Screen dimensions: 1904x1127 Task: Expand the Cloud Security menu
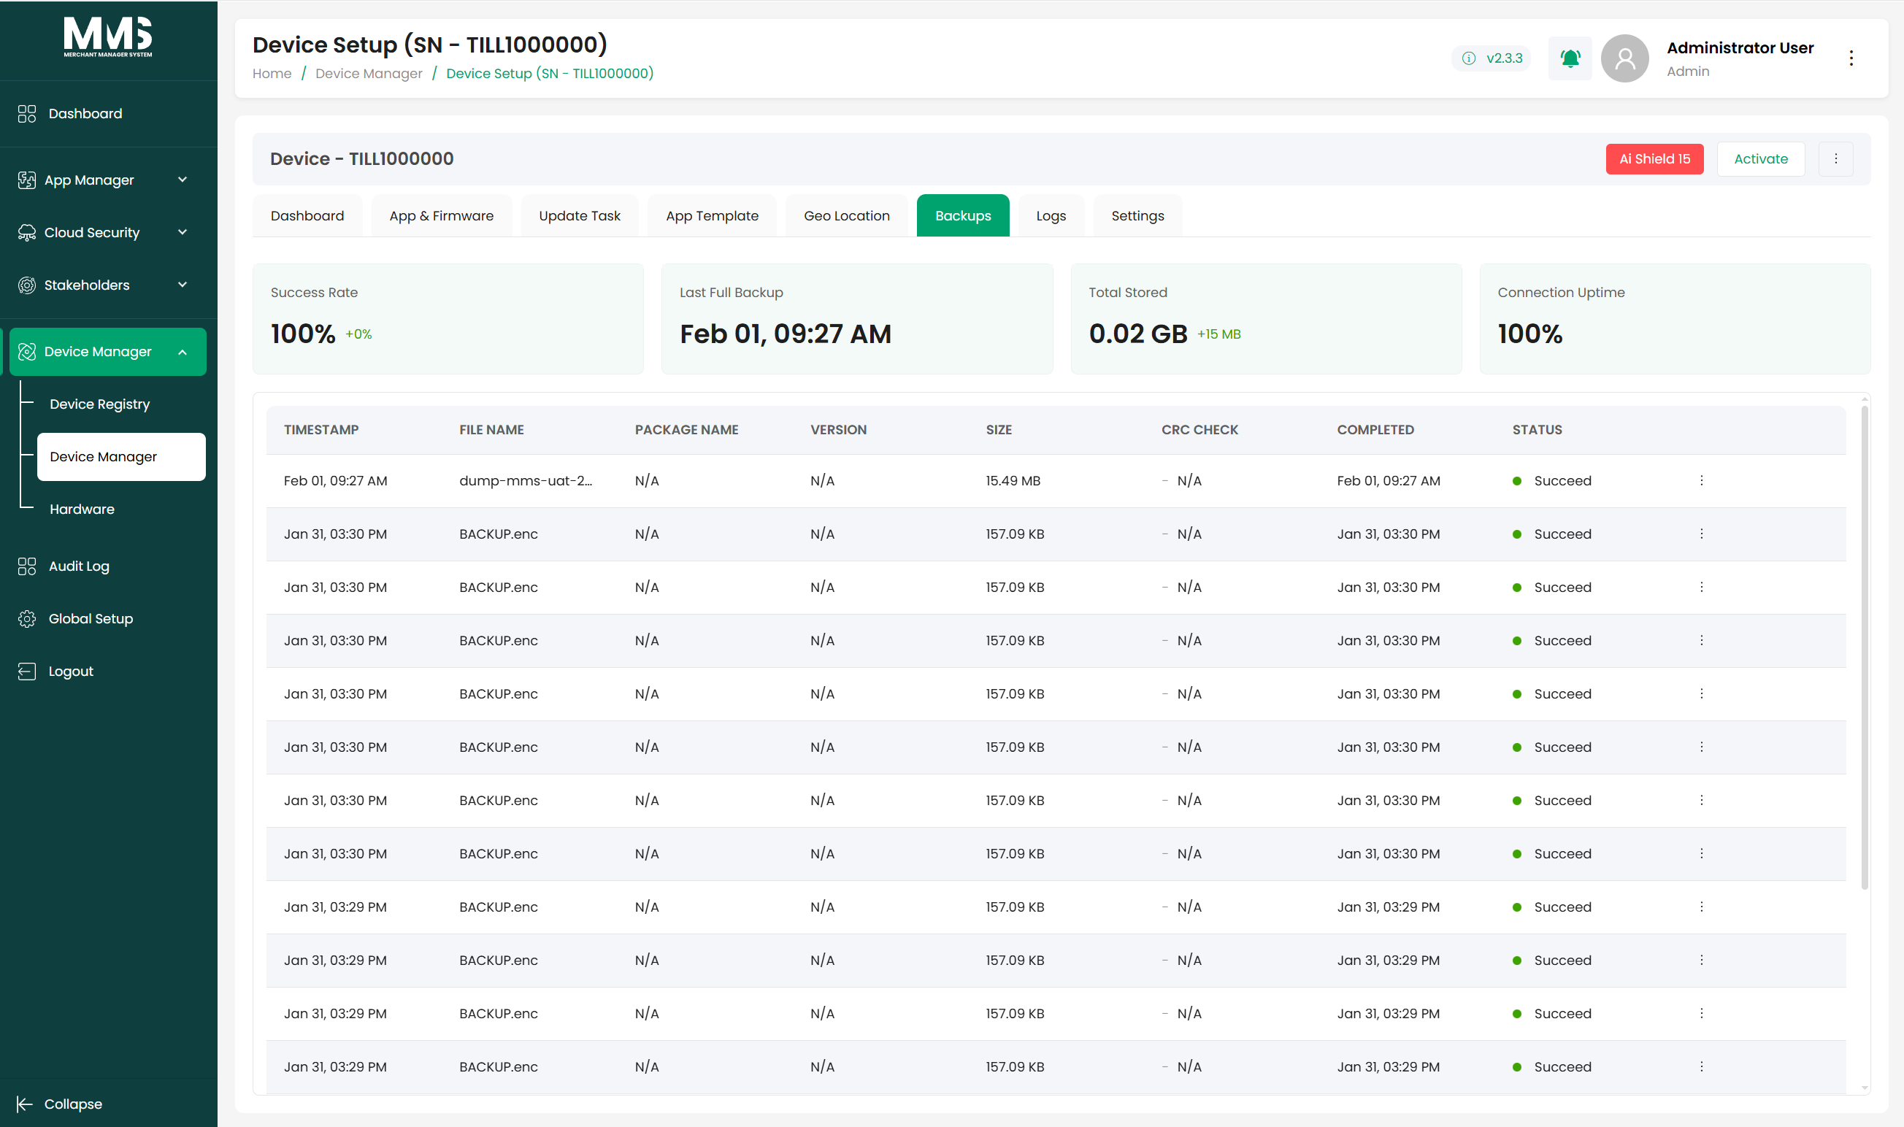[x=183, y=232]
